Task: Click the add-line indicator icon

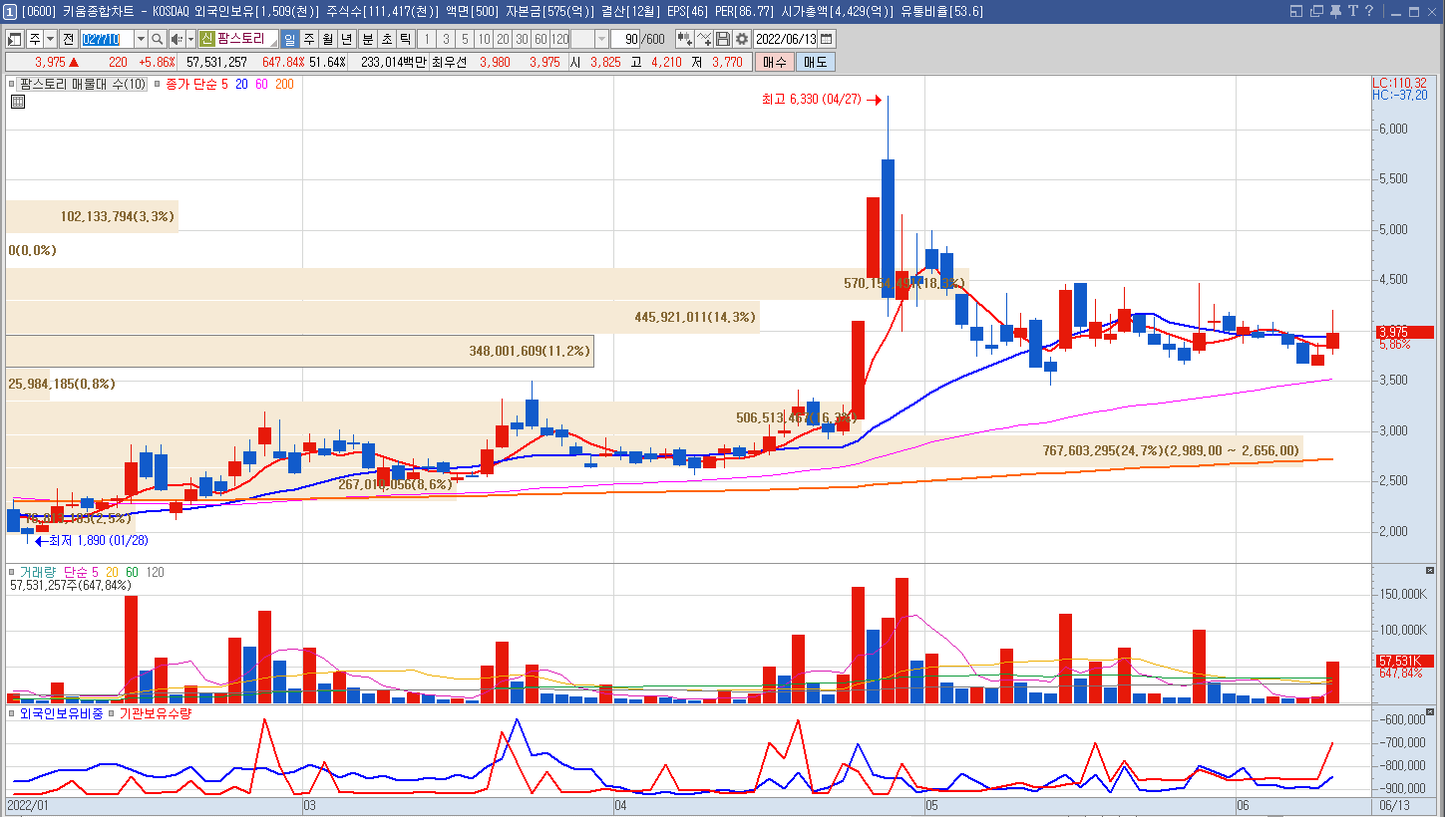Action: (x=704, y=39)
